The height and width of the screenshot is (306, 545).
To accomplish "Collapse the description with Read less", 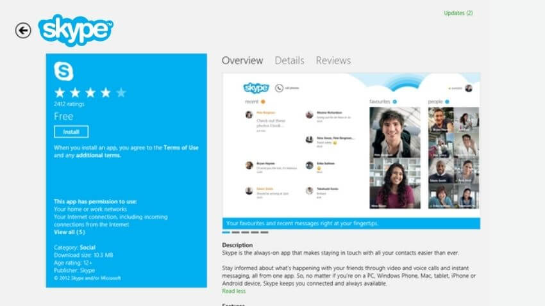I will [233, 291].
